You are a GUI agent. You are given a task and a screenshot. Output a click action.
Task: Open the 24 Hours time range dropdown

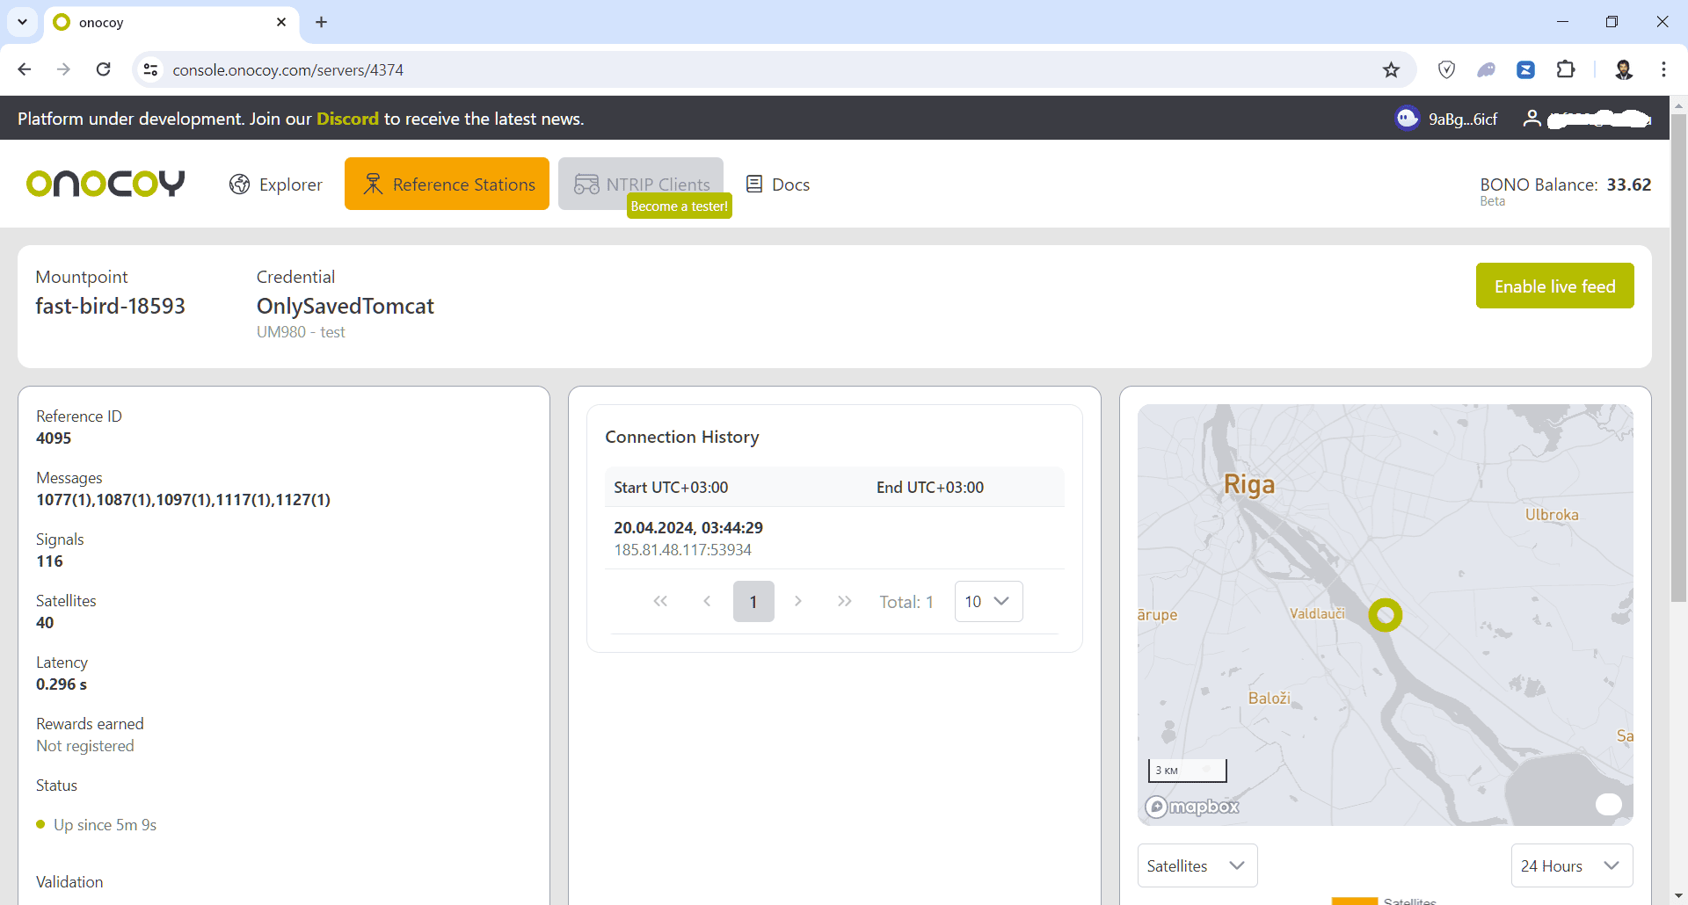point(1572,865)
